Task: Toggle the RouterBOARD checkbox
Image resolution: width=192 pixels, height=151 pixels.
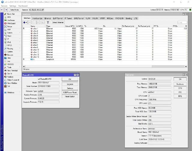Action: point(39,79)
